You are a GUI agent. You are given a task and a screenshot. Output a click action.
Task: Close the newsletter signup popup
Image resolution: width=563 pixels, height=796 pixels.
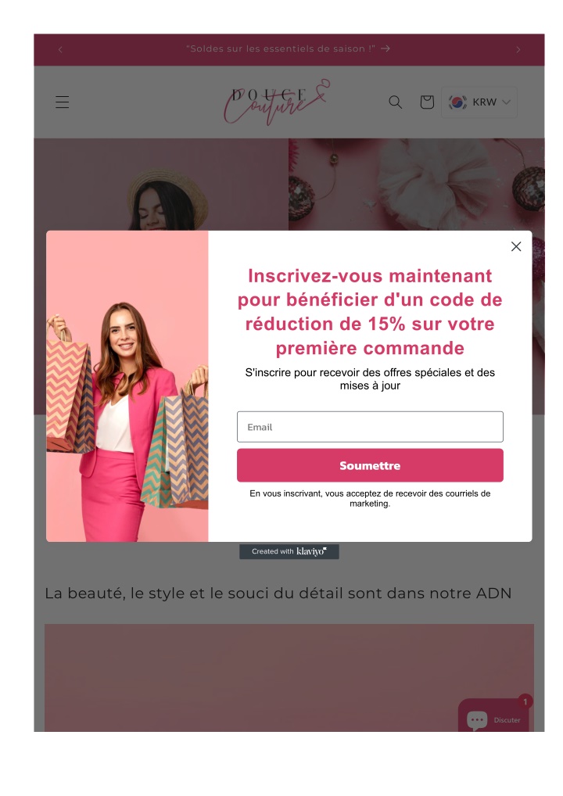tap(516, 246)
